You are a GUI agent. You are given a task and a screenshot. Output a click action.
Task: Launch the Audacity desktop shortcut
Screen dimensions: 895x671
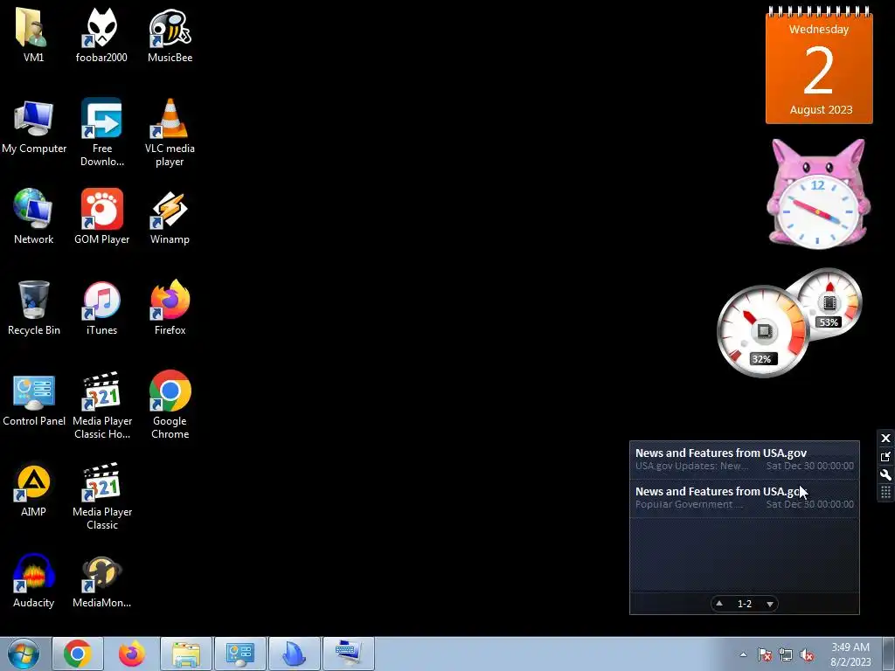point(33,581)
